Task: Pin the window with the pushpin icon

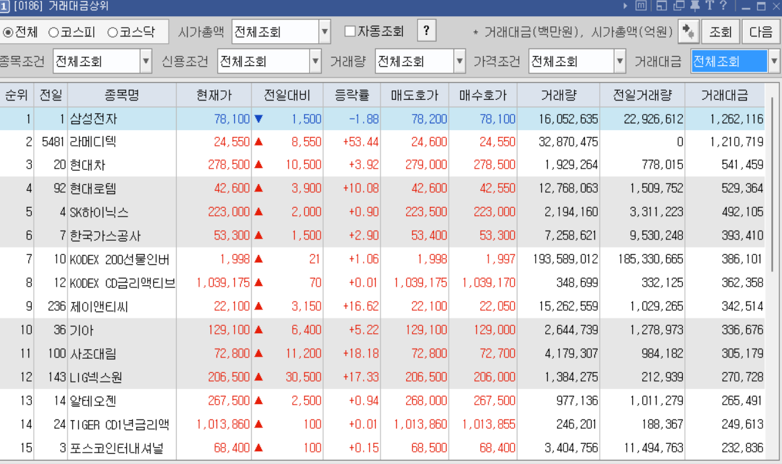Action: 695,6
